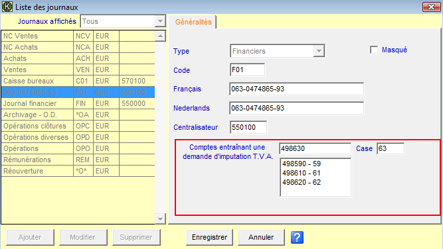Click the Modifier button
The height and width of the screenshot is (249, 443).
tap(83, 237)
